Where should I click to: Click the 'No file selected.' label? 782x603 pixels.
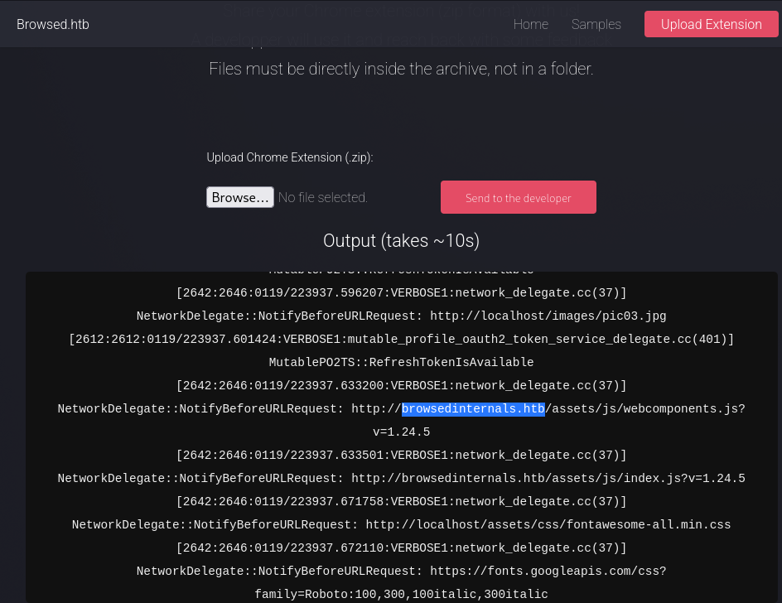[323, 197]
